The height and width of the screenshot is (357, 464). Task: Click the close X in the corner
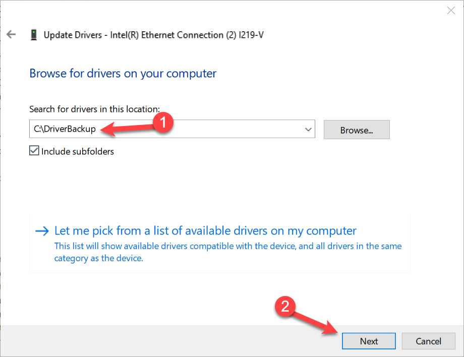pyautogui.click(x=450, y=10)
